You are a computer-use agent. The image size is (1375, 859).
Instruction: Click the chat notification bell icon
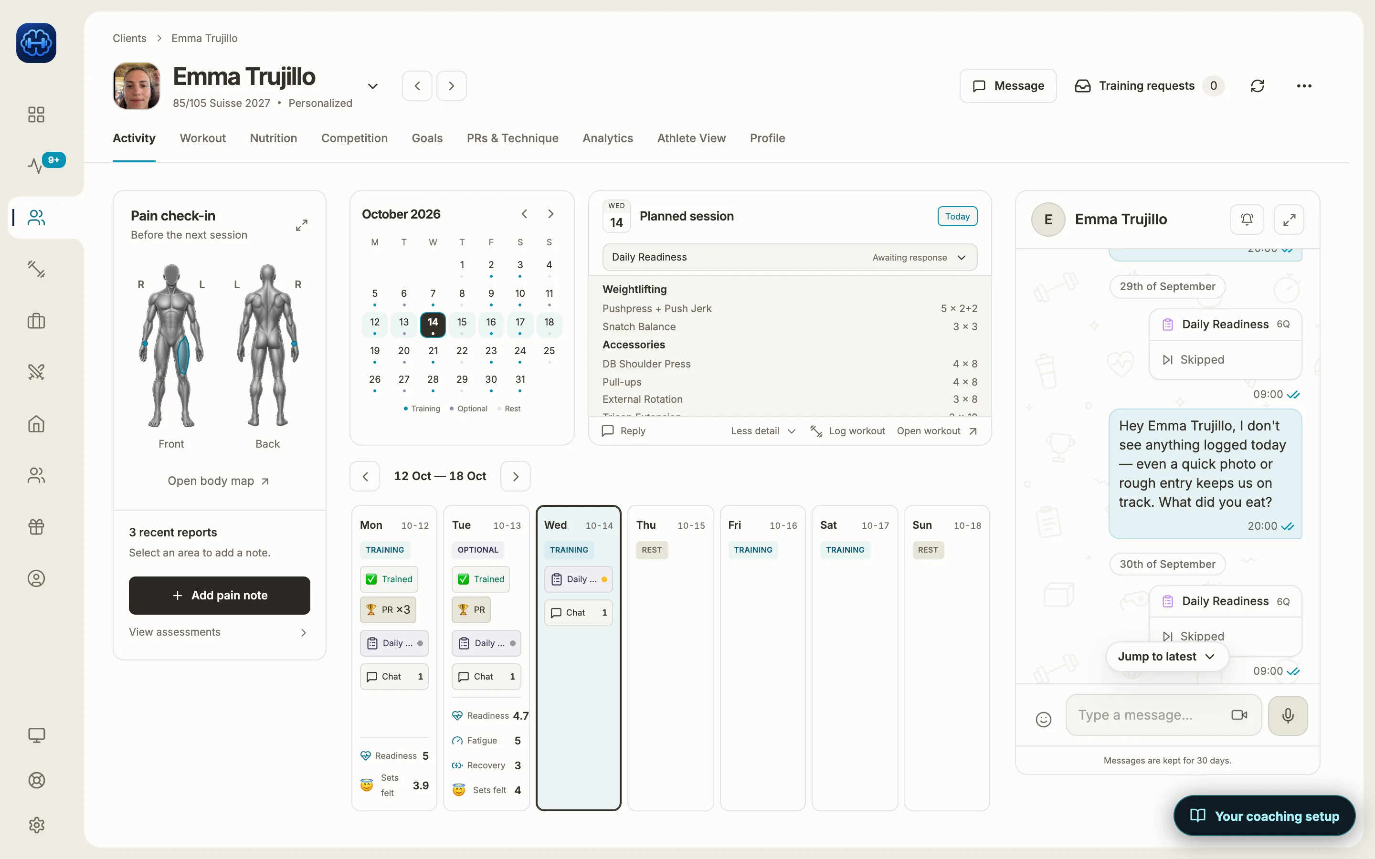1247,220
